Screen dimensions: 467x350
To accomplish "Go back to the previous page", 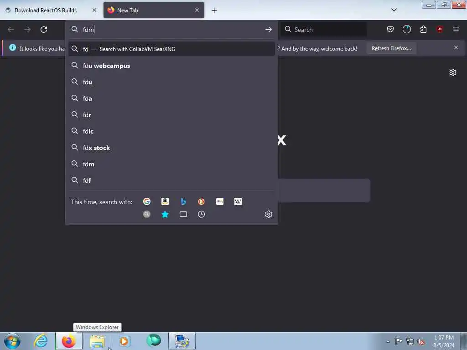I will pos(11,30).
